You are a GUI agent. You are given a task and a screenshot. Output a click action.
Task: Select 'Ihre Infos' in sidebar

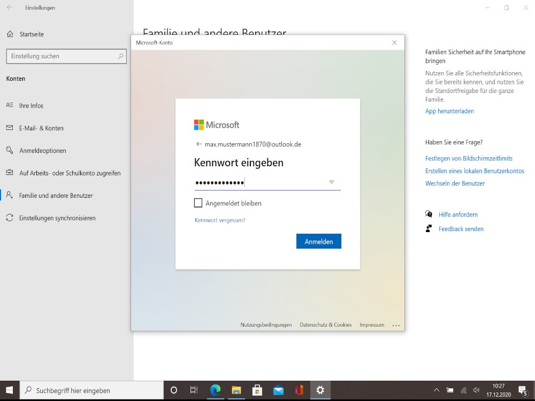click(31, 106)
